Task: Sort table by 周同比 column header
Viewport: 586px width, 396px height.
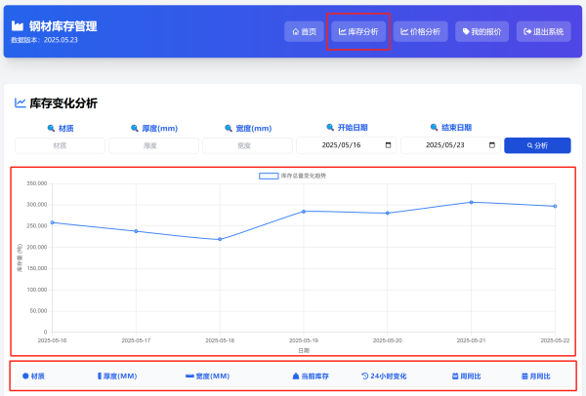Action: (466, 376)
